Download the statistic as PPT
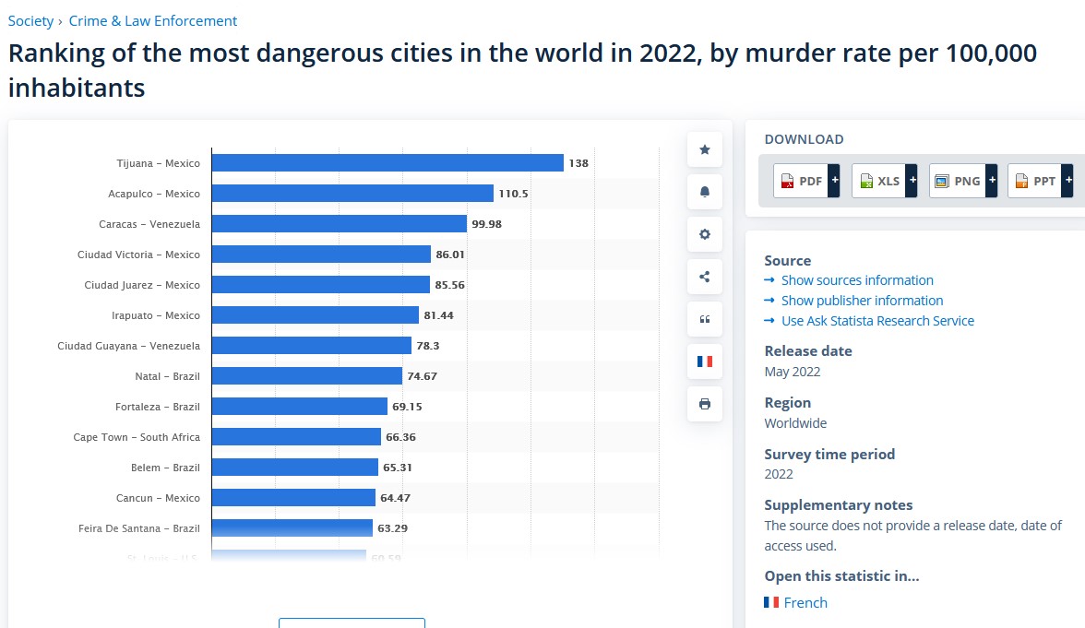The image size is (1085, 628). (1035, 181)
